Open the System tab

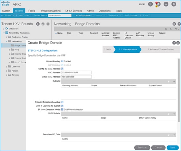point(6,11)
